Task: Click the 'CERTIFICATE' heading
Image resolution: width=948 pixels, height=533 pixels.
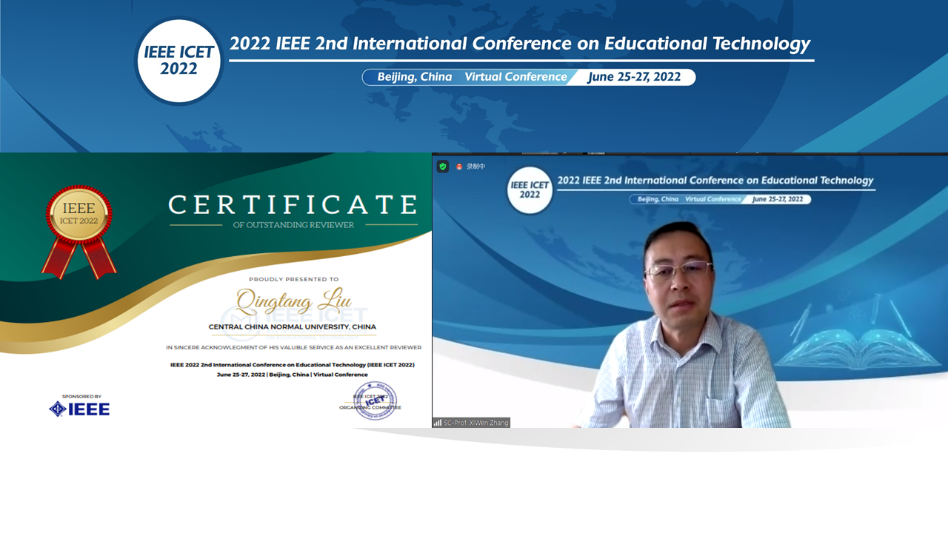Action: (293, 204)
